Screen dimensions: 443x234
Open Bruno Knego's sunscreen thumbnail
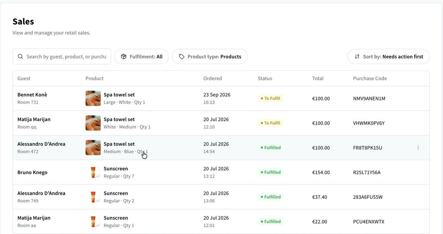(93, 172)
